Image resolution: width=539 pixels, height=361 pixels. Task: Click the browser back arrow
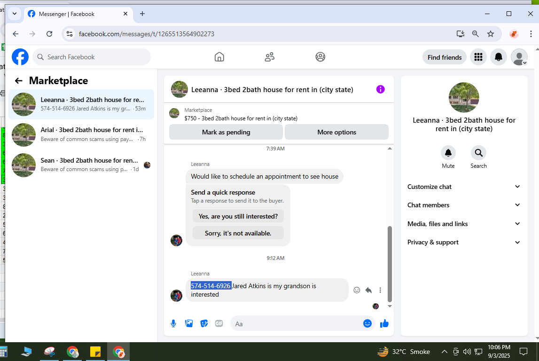[16, 34]
